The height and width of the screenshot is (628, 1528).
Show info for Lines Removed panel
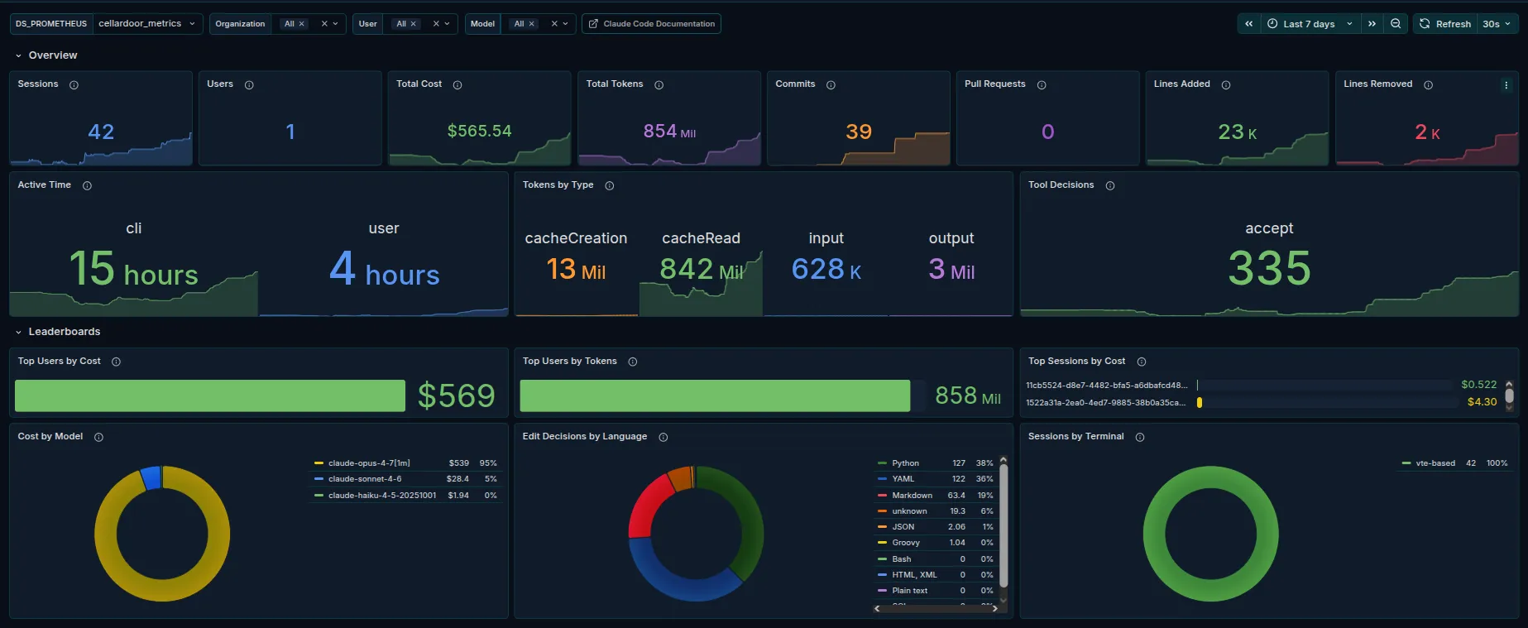coord(1428,84)
